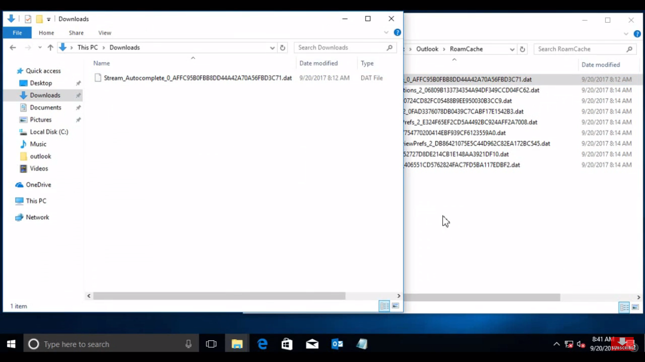Click the New Folder icon in the Quick Access Toolbar

(39, 19)
